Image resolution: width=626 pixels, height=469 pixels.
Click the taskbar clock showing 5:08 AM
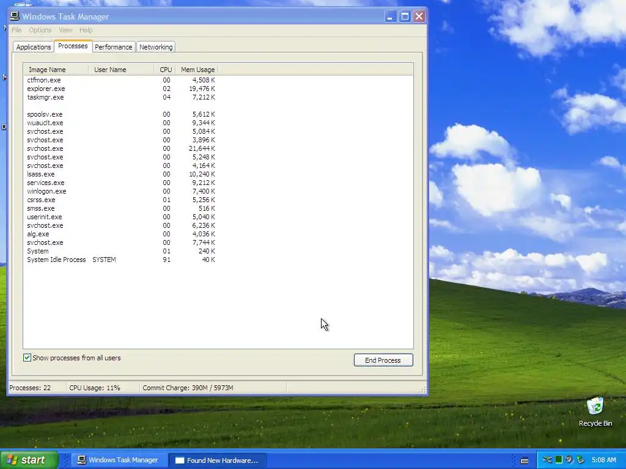click(x=603, y=460)
